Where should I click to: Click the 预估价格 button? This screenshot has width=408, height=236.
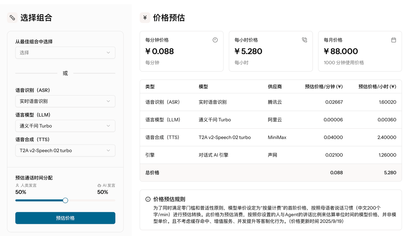[x=65, y=218]
